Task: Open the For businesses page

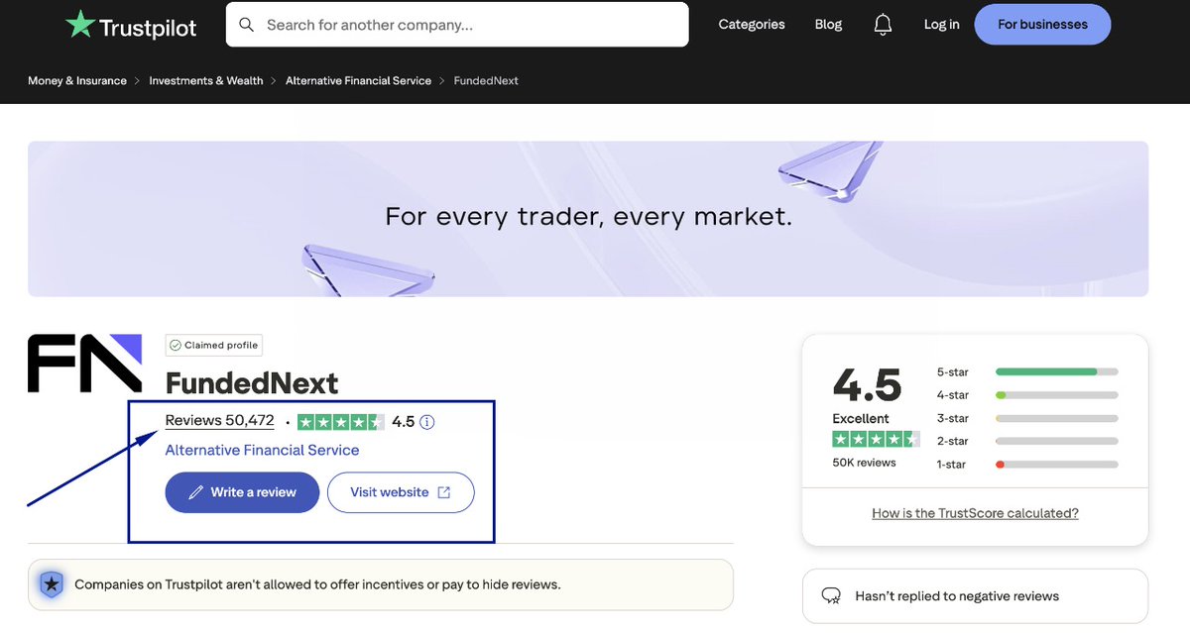Action: [x=1042, y=25]
